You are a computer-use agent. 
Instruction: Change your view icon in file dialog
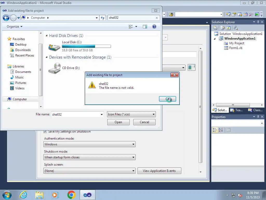[x=131, y=27]
